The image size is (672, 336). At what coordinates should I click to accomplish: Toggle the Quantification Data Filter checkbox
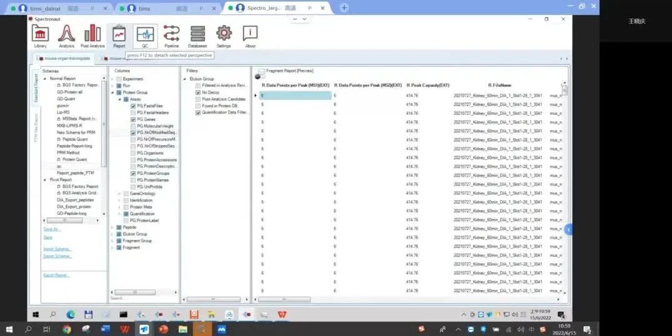click(198, 112)
